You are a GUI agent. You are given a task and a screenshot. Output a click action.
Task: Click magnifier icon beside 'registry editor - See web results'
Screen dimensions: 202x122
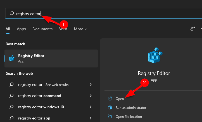click(x=11, y=85)
